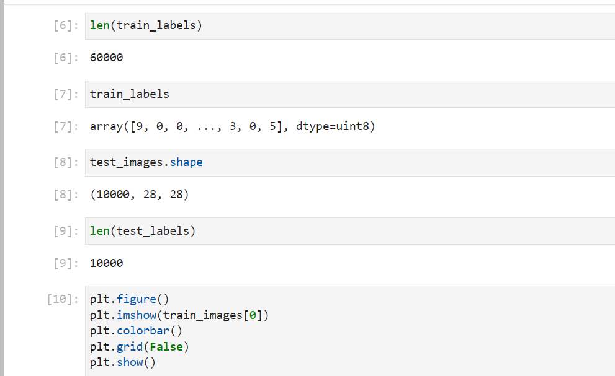This screenshot has width=615, height=376.
Task: Click output prompt [6] beside 60000
Action: [66, 58]
